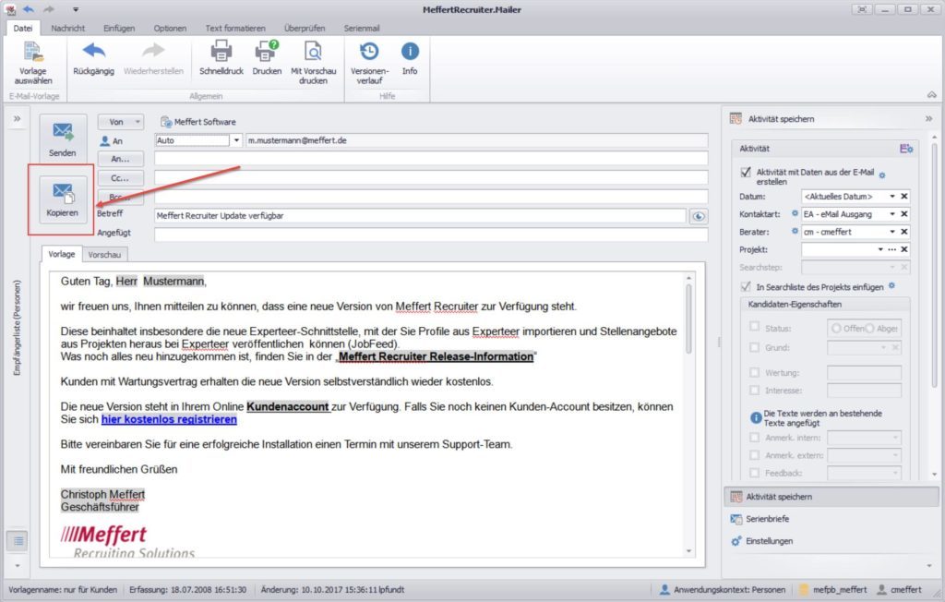
Task: Tick the Interesse checkbox
Action: [755, 391]
